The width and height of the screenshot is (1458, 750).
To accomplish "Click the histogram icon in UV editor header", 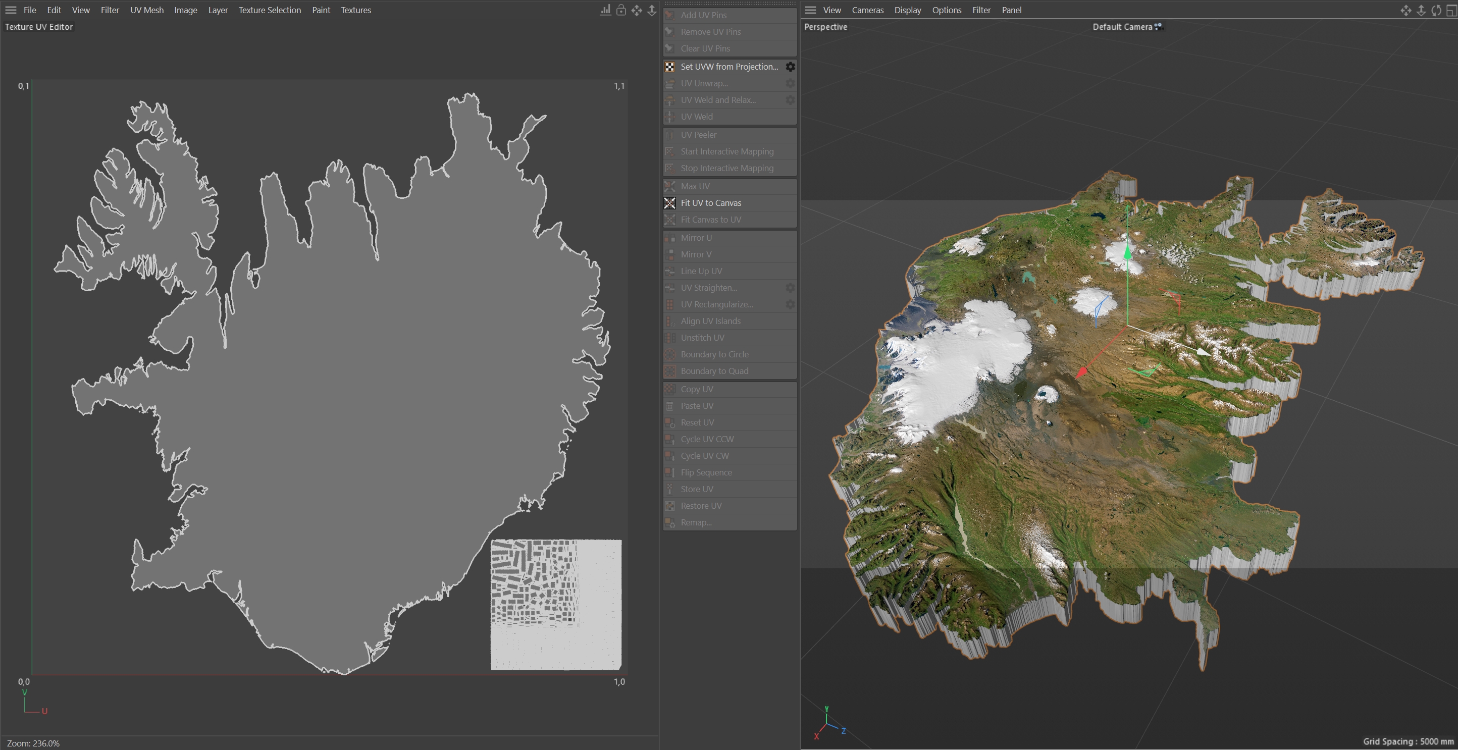I will (605, 10).
